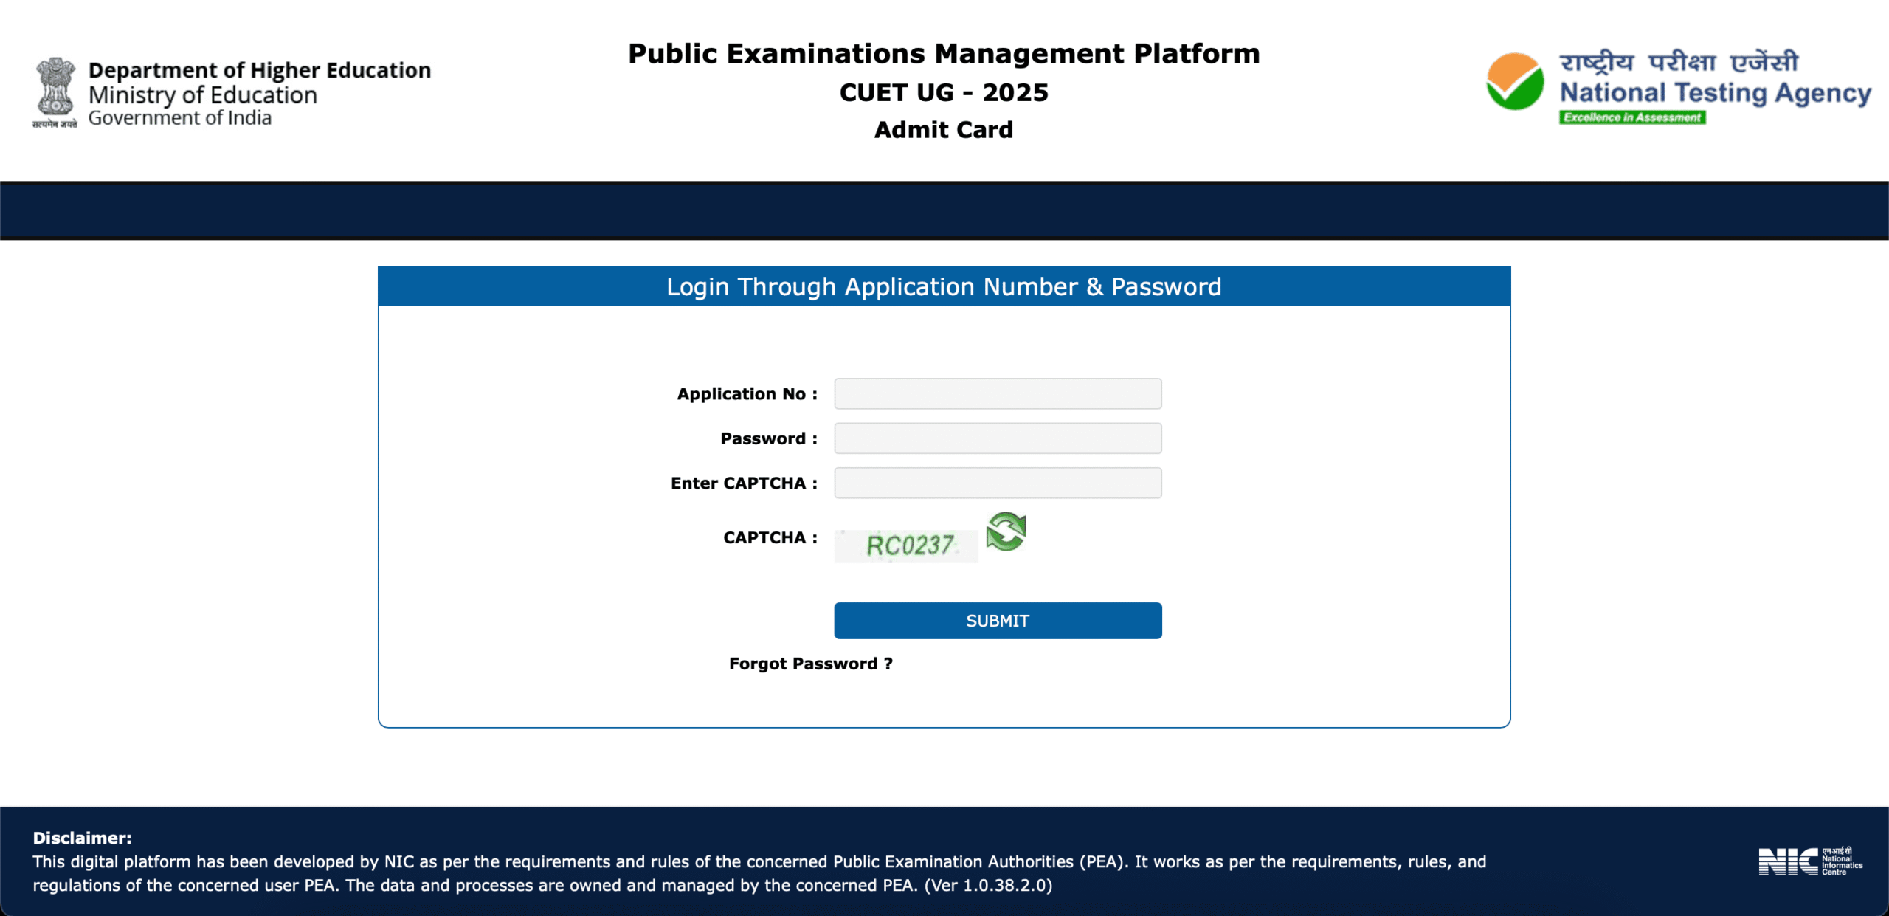The width and height of the screenshot is (1889, 916).
Task: Click the Application No input field
Action: coord(998,393)
